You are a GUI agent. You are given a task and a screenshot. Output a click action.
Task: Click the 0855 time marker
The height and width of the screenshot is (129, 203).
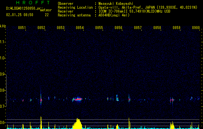point(99,28)
